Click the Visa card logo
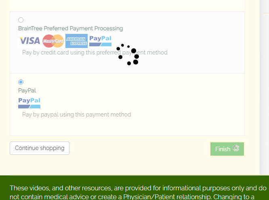 [x=29, y=41]
